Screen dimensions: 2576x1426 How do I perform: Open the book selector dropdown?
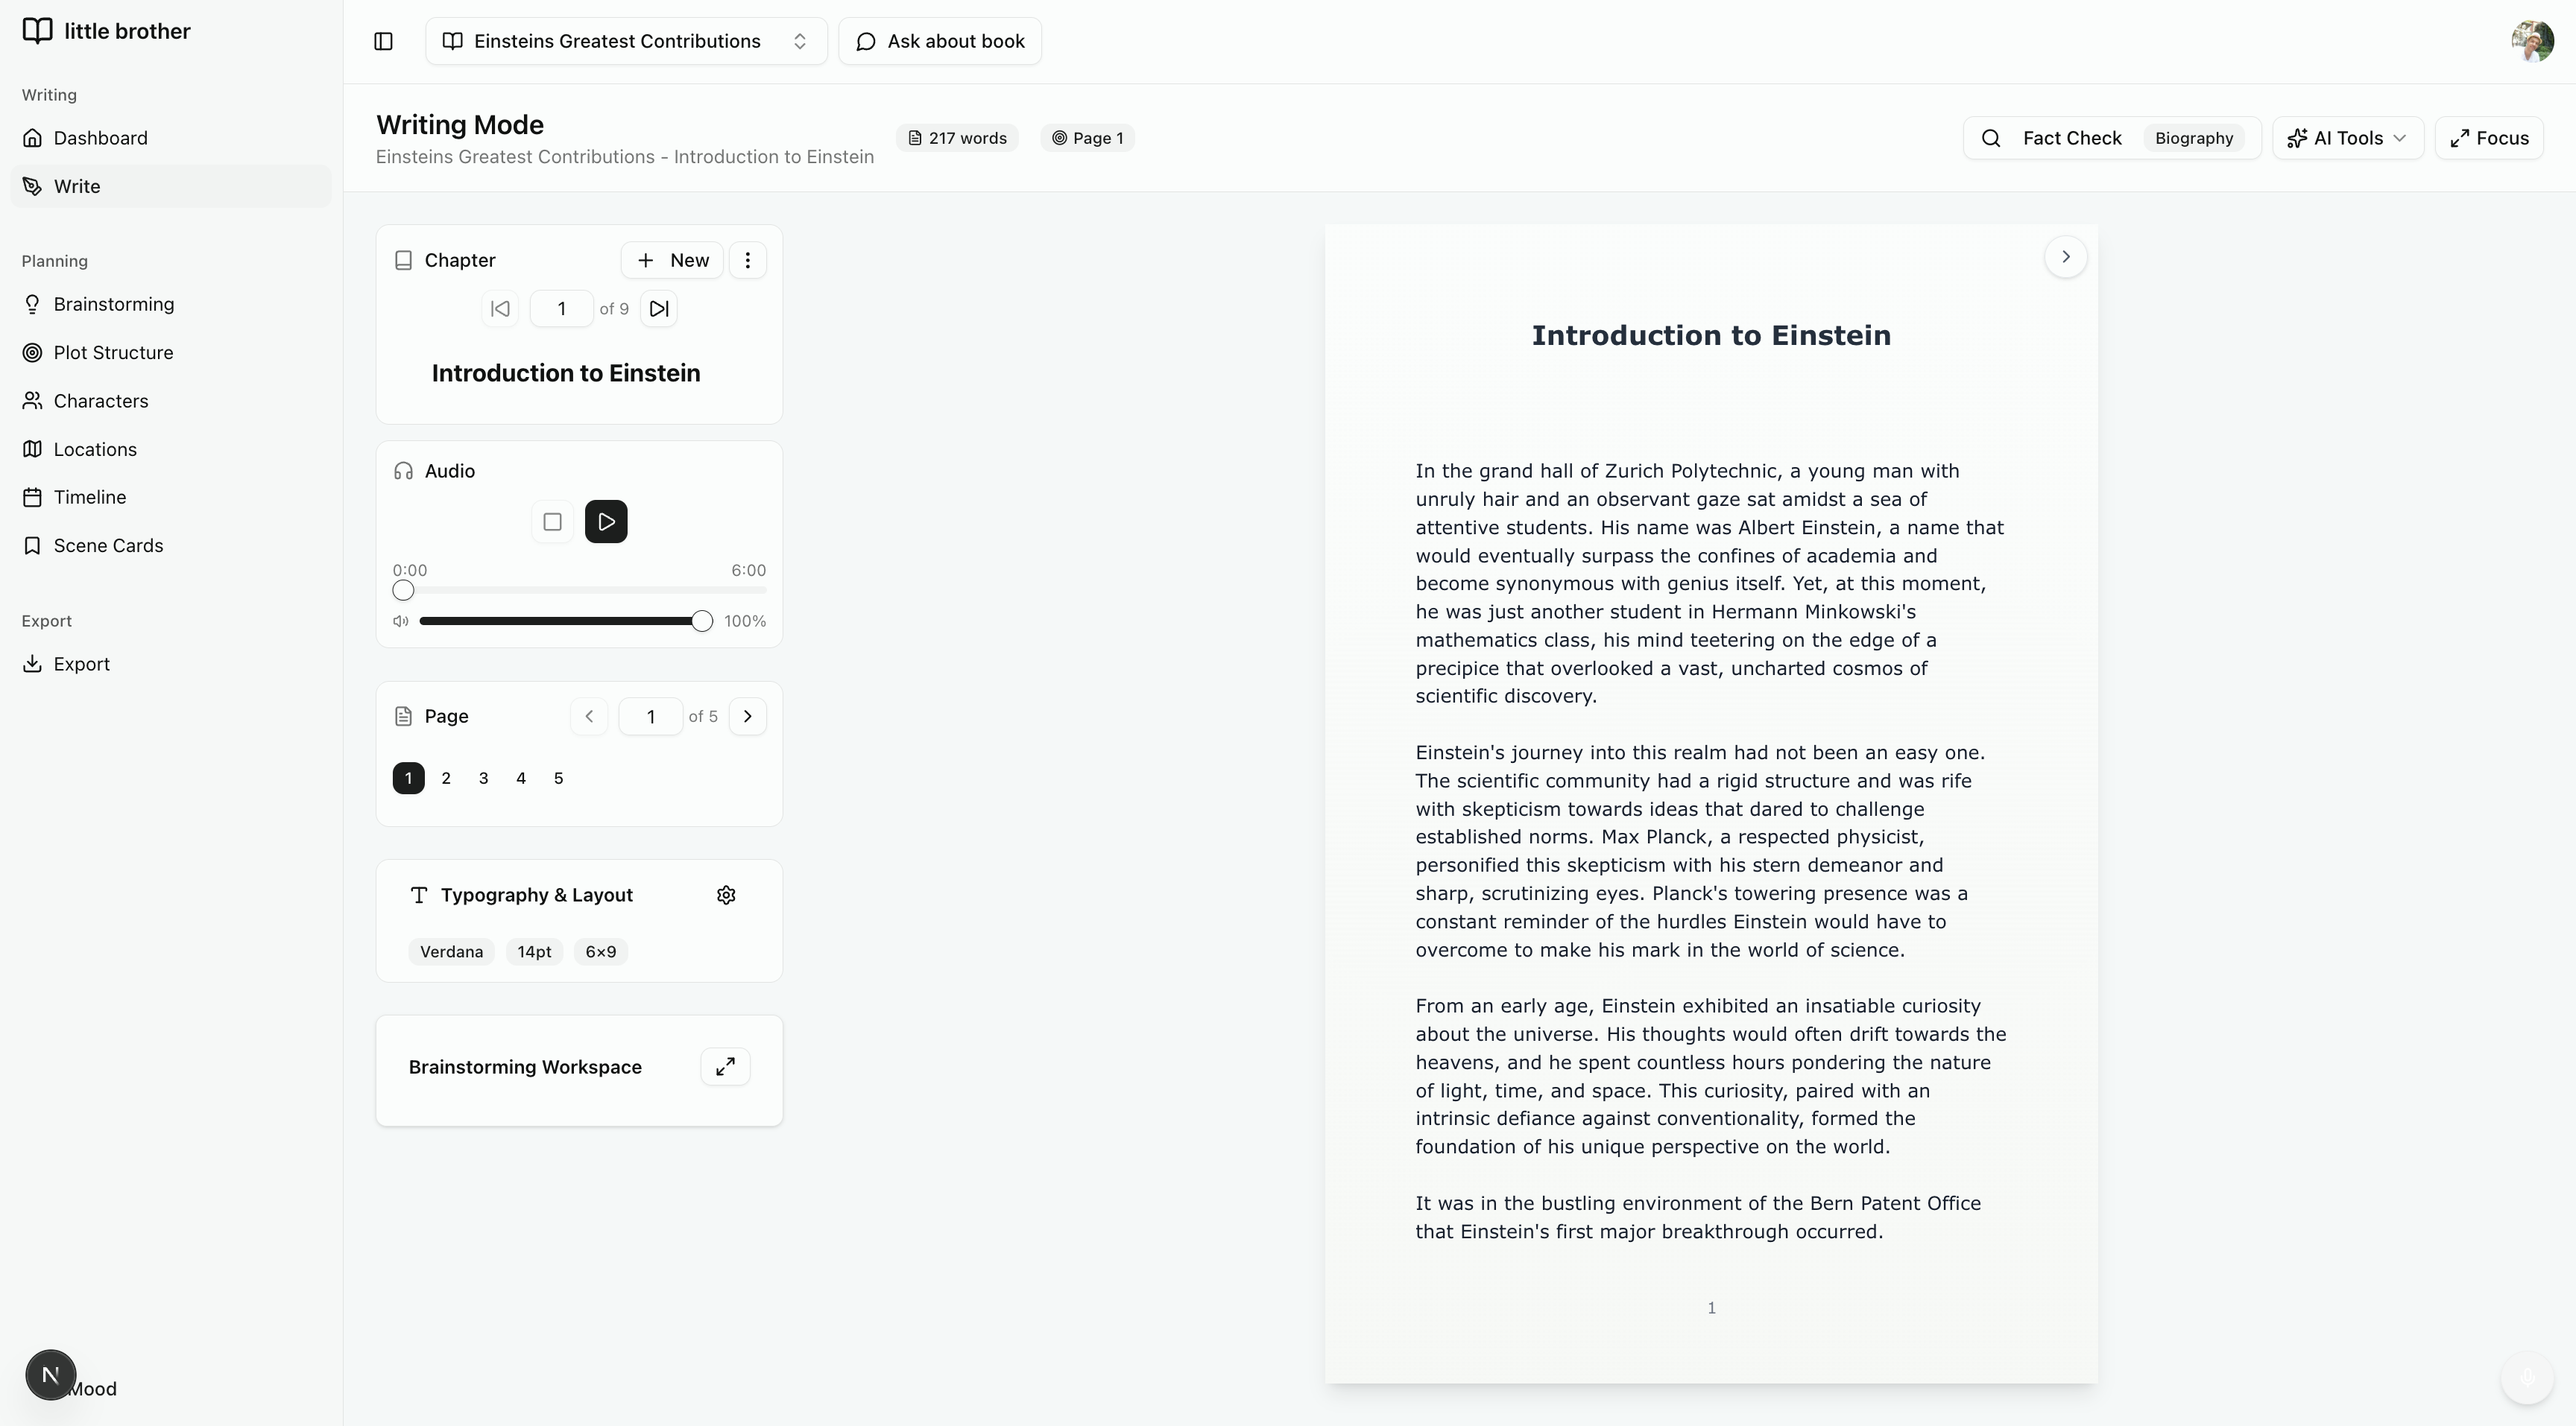coord(626,41)
